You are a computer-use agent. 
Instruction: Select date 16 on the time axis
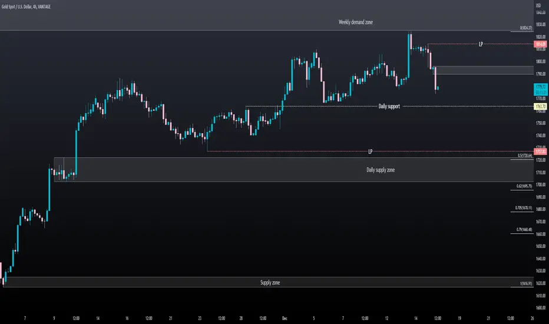(127, 318)
